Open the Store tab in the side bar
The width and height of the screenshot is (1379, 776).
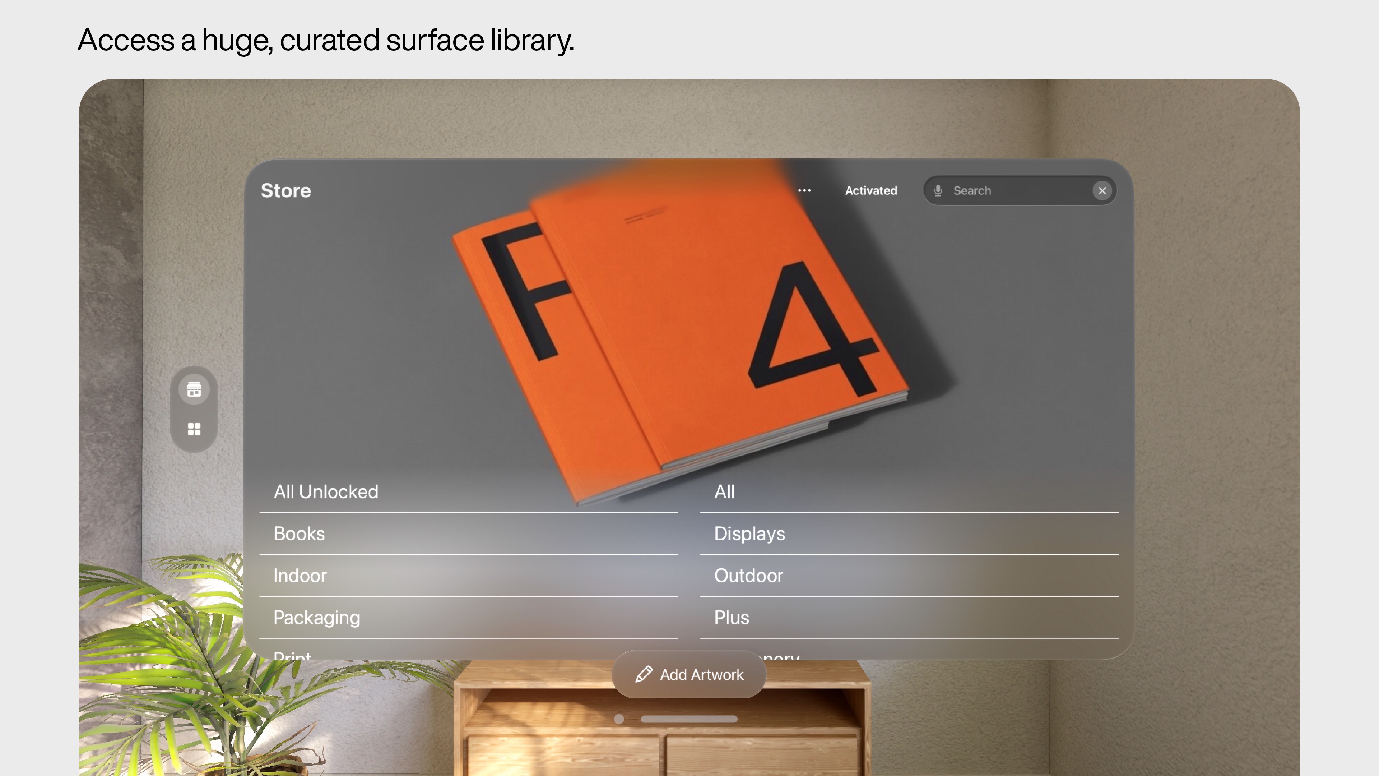point(194,389)
